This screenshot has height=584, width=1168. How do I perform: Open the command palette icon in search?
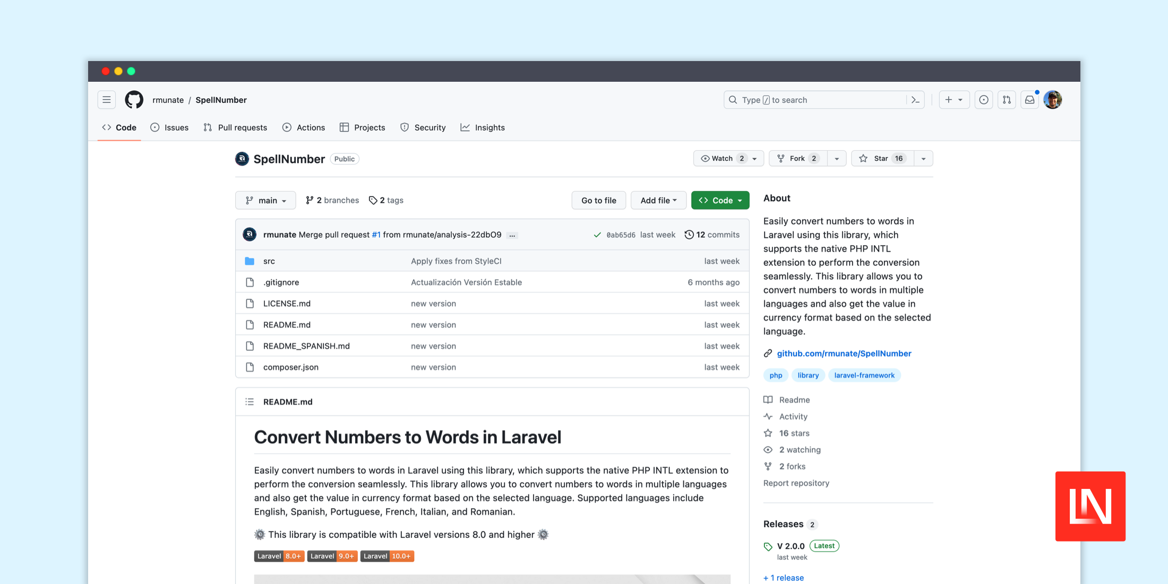click(915, 100)
